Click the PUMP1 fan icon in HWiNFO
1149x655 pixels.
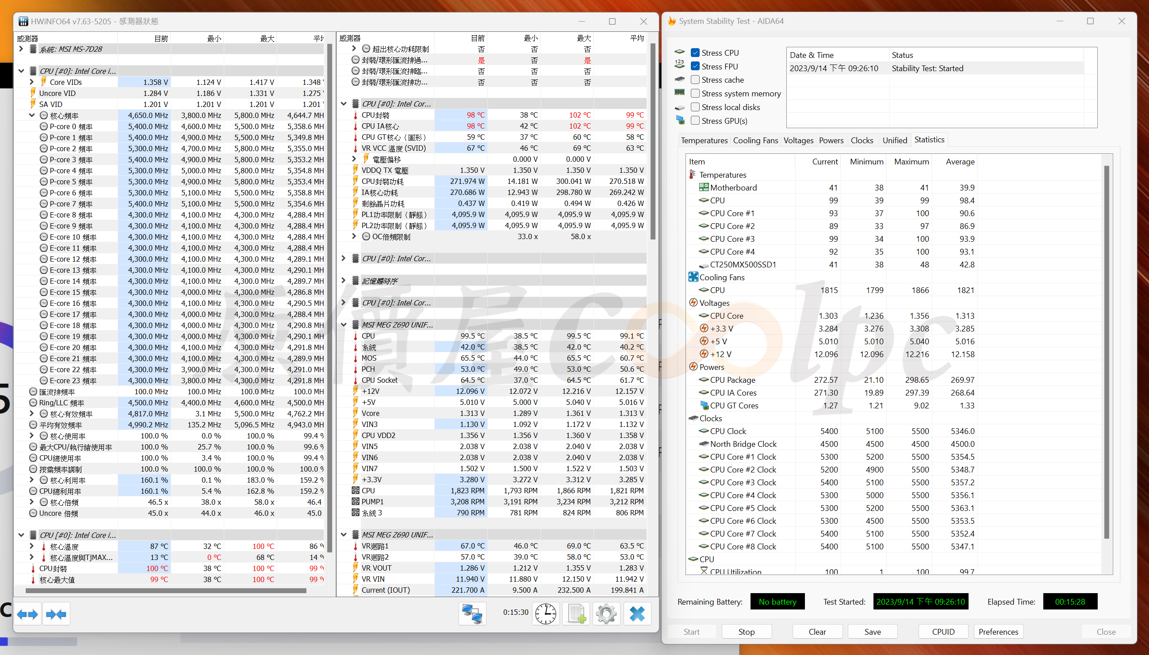point(355,502)
